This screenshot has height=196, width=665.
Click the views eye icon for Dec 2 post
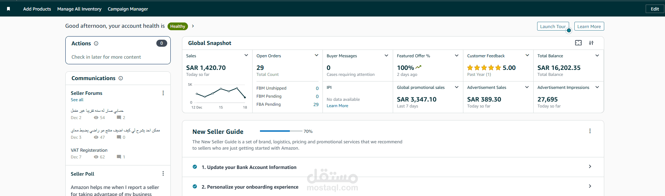tap(96, 118)
